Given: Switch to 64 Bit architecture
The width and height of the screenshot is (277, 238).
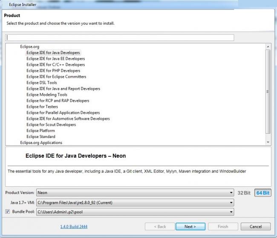Looking at the screenshot, I should pos(263,193).
